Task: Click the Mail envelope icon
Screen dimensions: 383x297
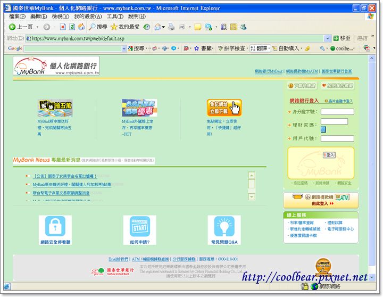Action: point(158,27)
